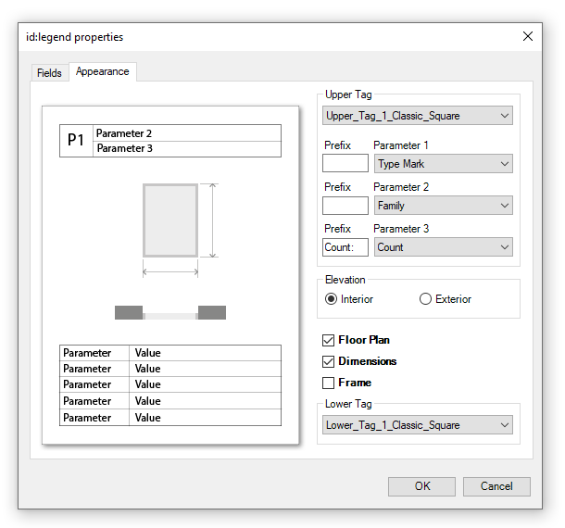The image size is (565, 528).
Task: Select the Exterior elevation option
Action: (425, 299)
